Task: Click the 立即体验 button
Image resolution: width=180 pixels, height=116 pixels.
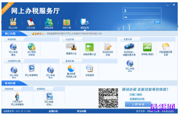Action: pos(138,104)
